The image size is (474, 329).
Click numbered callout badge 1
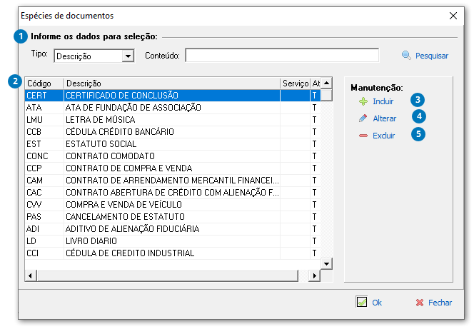[x=21, y=36]
